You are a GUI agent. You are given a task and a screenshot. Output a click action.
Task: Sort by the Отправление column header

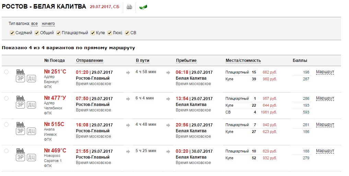point(90,60)
